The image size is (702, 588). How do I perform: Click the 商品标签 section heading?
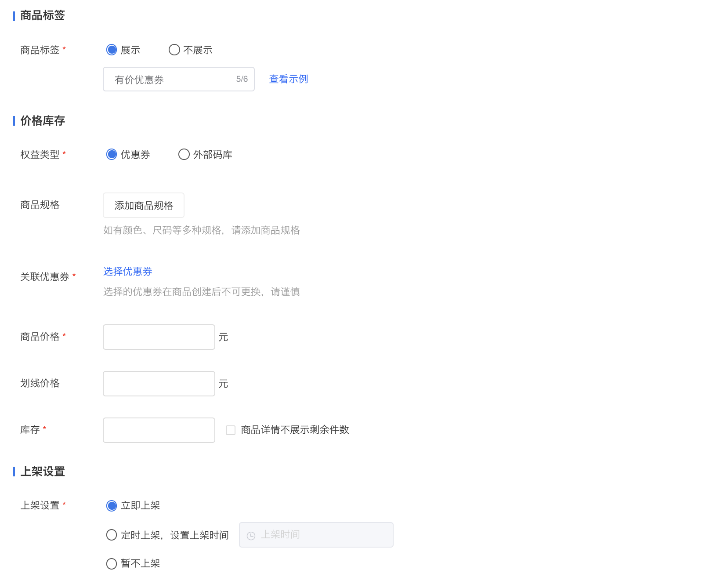(43, 15)
